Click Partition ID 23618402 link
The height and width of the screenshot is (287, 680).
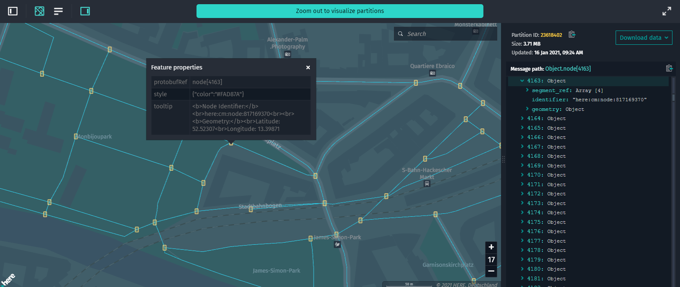(551, 35)
